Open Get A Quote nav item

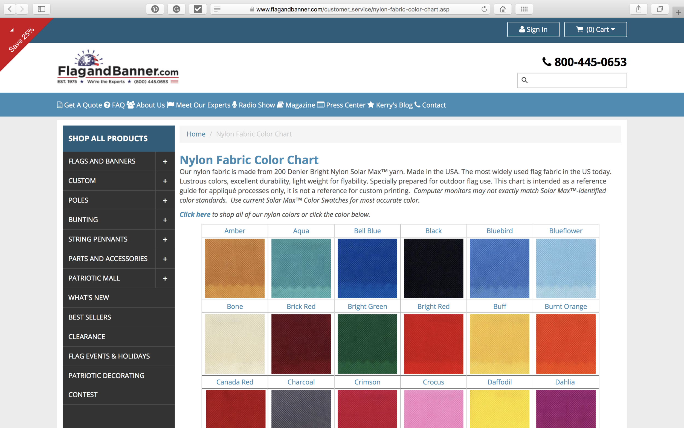(79, 105)
